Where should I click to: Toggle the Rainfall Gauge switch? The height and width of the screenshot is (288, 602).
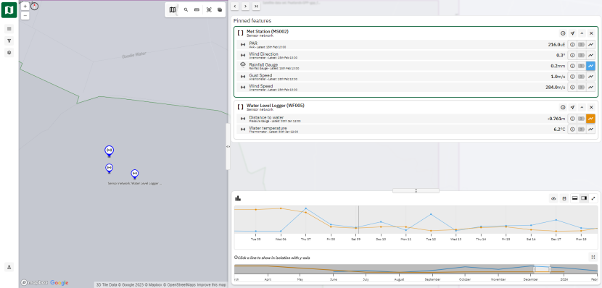click(581, 66)
